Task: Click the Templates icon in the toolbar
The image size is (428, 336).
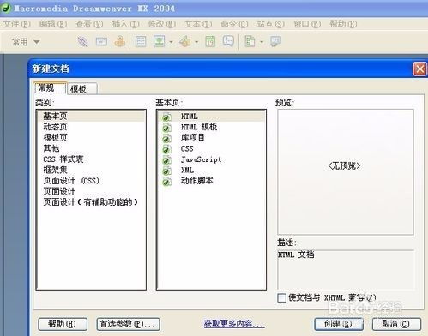Action: pyautogui.click(x=250, y=42)
